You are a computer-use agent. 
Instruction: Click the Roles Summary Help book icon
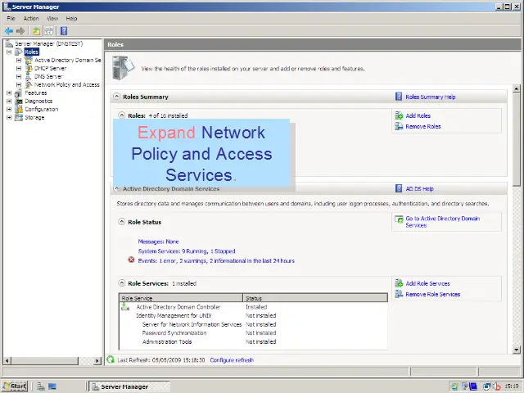tap(399, 97)
